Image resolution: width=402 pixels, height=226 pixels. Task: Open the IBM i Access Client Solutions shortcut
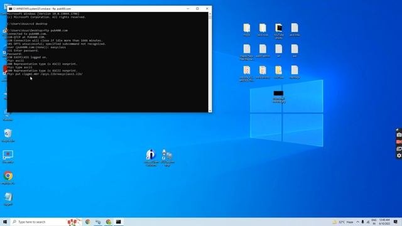click(x=151, y=158)
